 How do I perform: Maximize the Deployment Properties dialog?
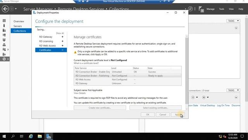(x=176, y=12)
